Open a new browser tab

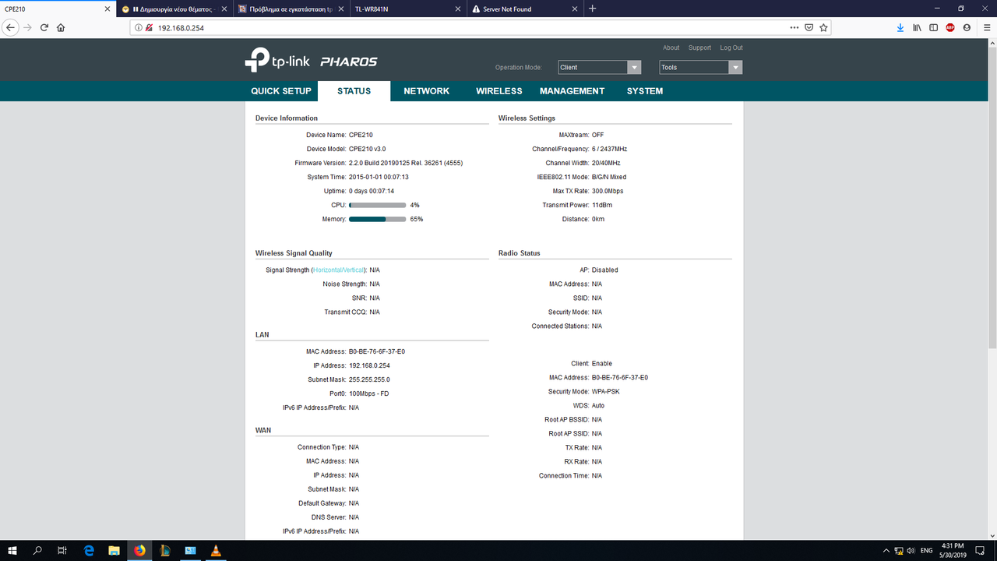(x=593, y=9)
